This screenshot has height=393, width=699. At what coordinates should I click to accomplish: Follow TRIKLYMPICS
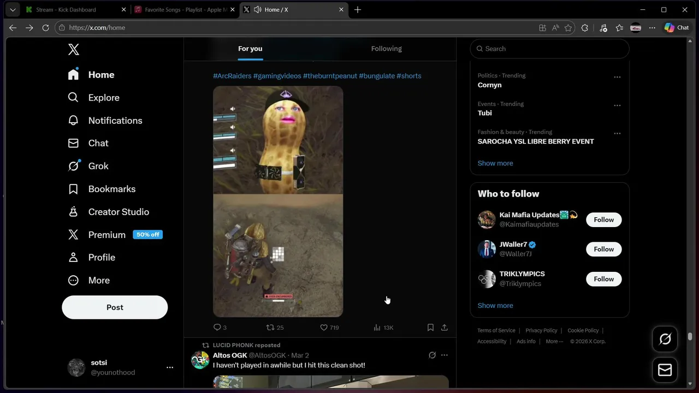tap(604, 279)
